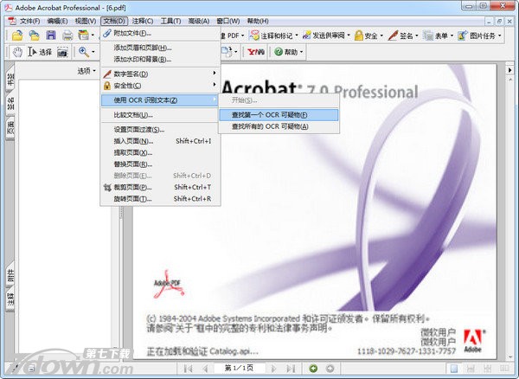Expand the 创建 PDF dropdown arrow
The height and width of the screenshot is (379, 519).
coord(242,35)
